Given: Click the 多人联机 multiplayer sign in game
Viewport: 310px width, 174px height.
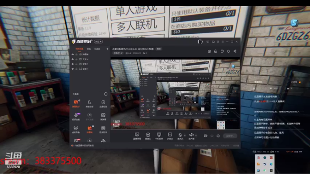Looking at the screenshot, I should 138,26.
